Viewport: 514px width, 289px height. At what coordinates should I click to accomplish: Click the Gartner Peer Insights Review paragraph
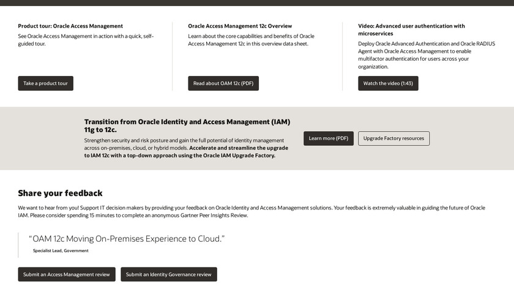[251, 211]
